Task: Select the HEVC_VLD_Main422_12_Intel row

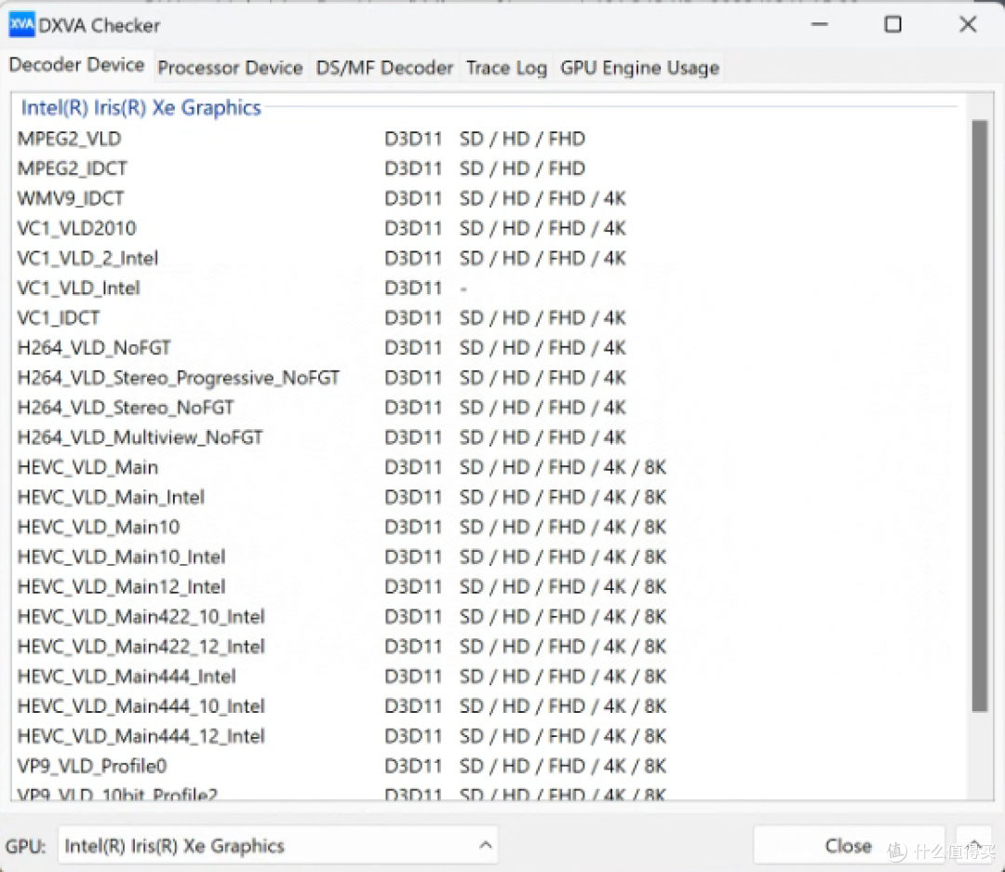Action: click(x=489, y=646)
